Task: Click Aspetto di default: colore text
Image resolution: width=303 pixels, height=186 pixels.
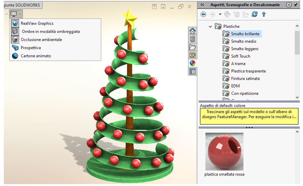Action: pyautogui.click(x=223, y=106)
